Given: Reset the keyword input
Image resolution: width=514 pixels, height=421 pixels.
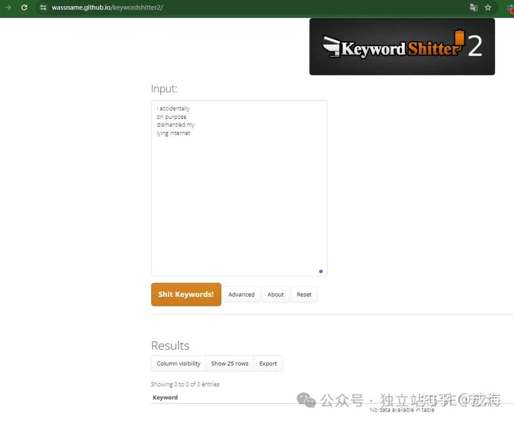Looking at the screenshot, I should 304,294.
